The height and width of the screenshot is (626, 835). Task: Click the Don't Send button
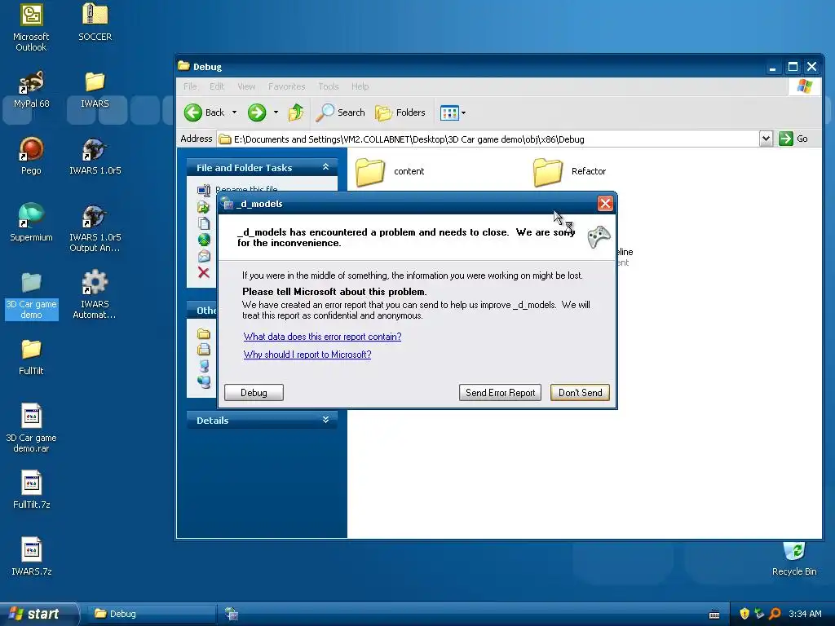(x=580, y=393)
